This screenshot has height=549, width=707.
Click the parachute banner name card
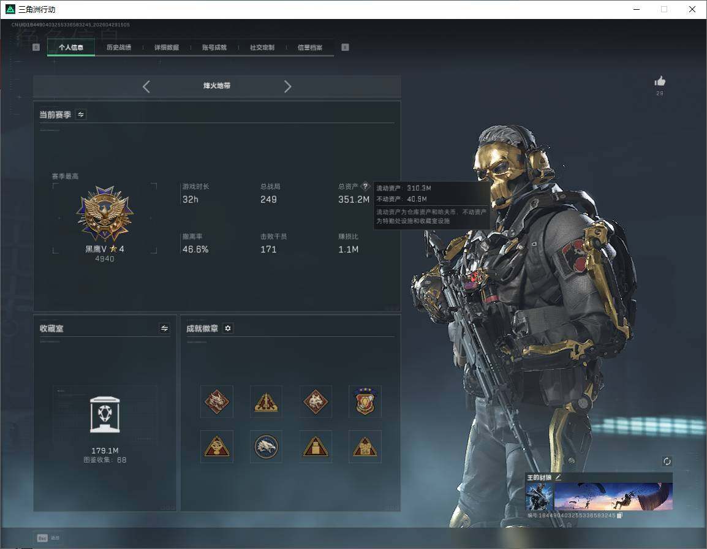point(613,496)
